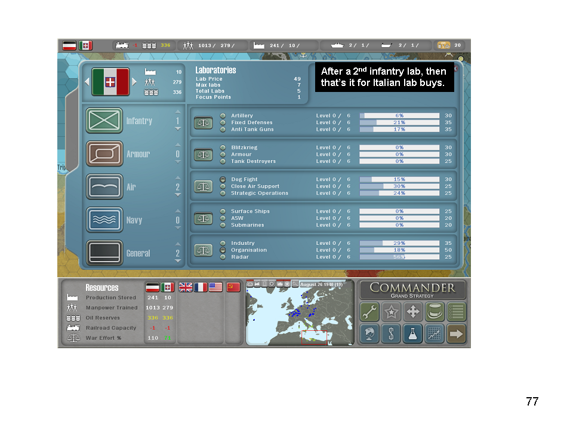Open the checklist unit list button

[457, 311]
